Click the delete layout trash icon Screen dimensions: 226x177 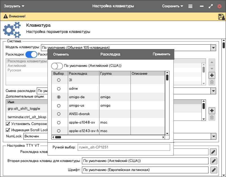point(212,82)
